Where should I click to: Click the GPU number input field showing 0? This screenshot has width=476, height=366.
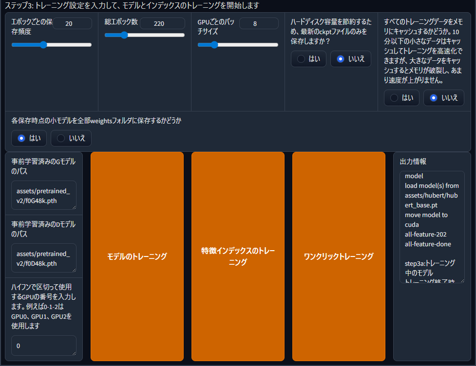pos(43,346)
